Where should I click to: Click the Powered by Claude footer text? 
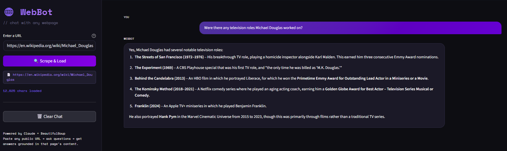point(34,134)
